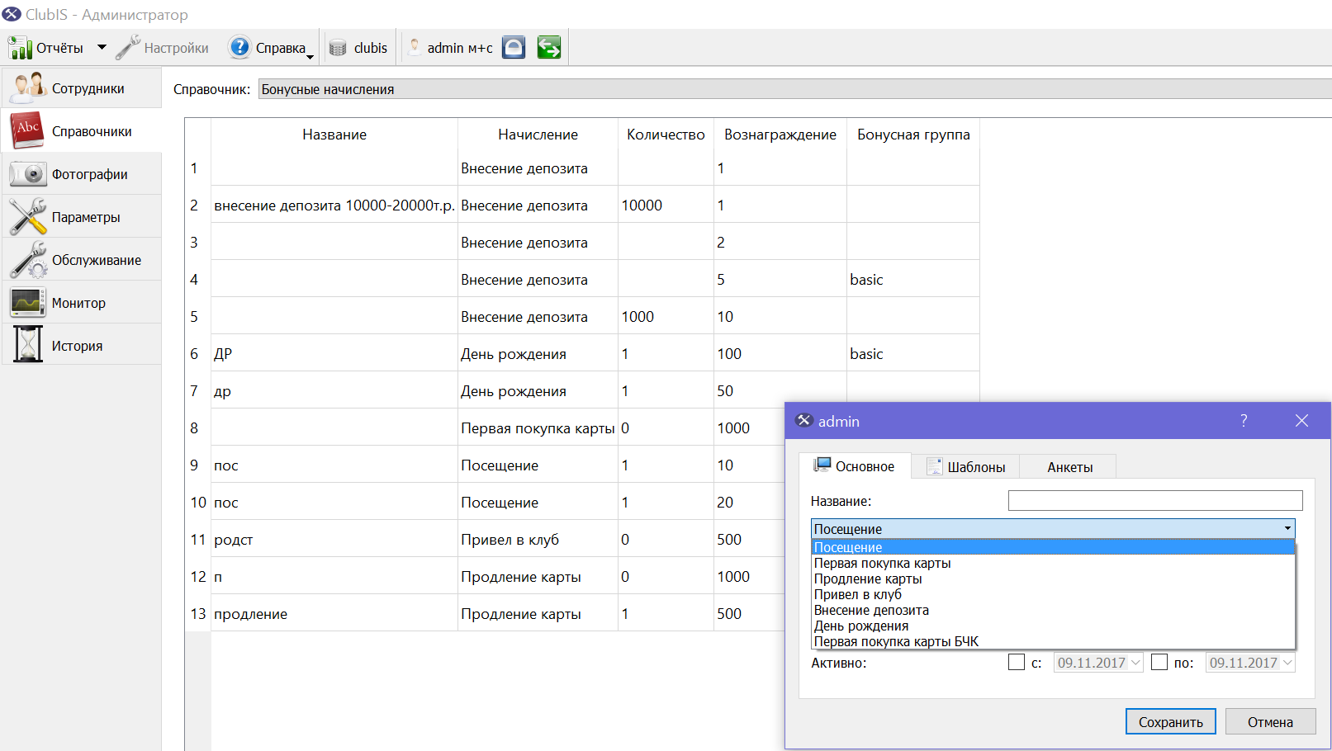Click the Сохранить button

pos(1171,721)
